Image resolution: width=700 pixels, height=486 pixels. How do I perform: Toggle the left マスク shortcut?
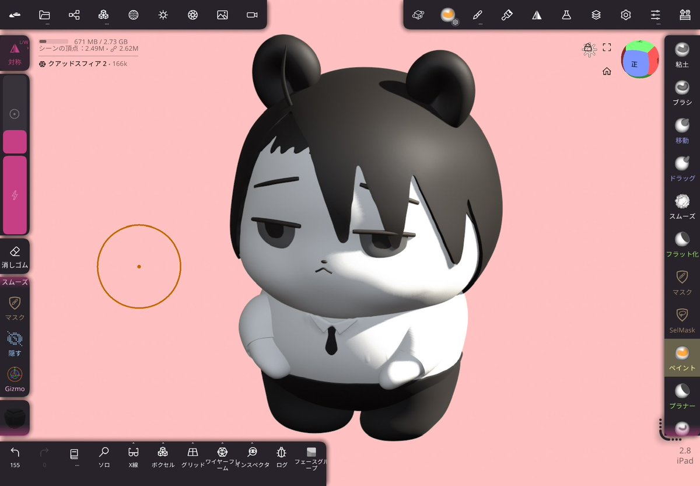15,308
